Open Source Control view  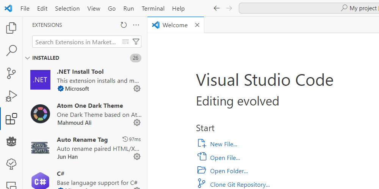coord(11,73)
